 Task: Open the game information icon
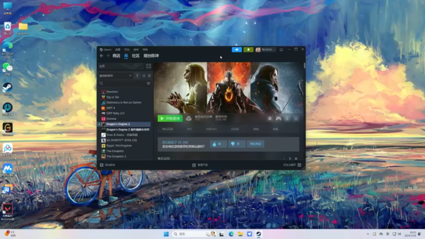[287, 118]
